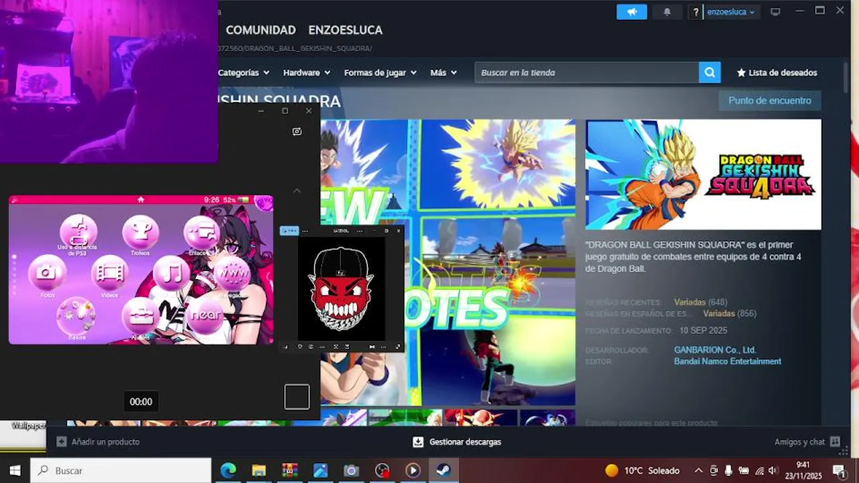The image size is (859, 483).
Task: Click the store search magnifier button
Action: coord(709,72)
